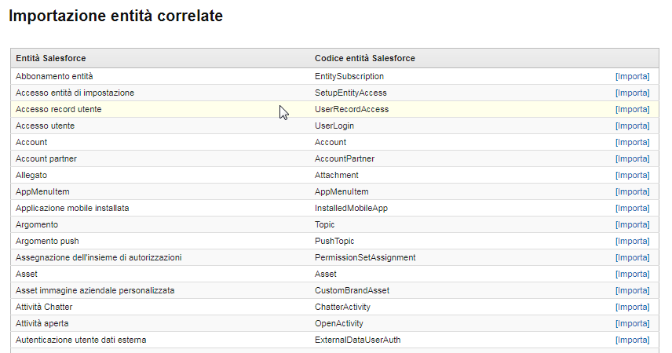Click Importa for the Account entity
This screenshot has width=672, height=353.
pyautogui.click(x=633, y=142)
